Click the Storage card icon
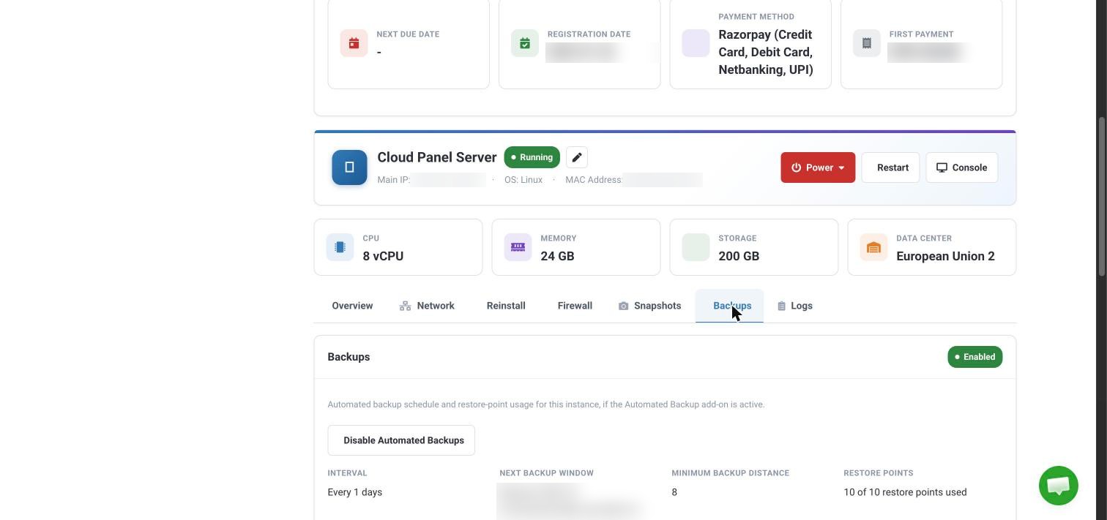Screen dimensions: 1107x520 click(x=696, y=247)
